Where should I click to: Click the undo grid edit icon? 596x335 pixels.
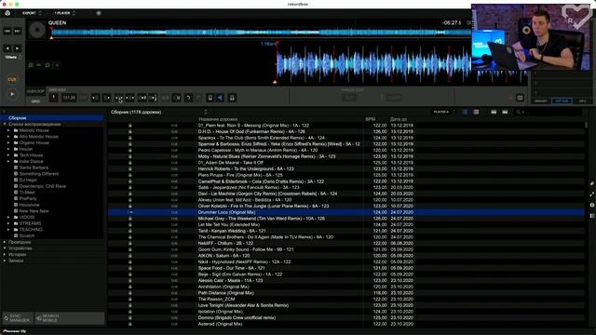188,98
